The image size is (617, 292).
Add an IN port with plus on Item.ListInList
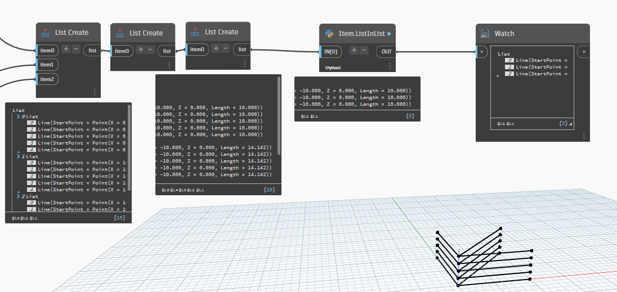pos(354,50)
